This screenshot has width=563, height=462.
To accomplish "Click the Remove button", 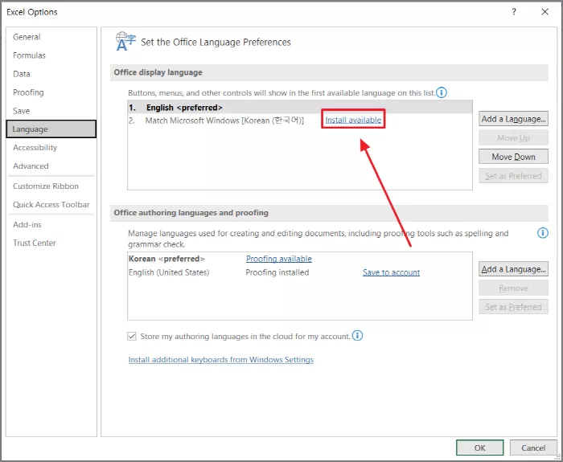I will point(513,288).
